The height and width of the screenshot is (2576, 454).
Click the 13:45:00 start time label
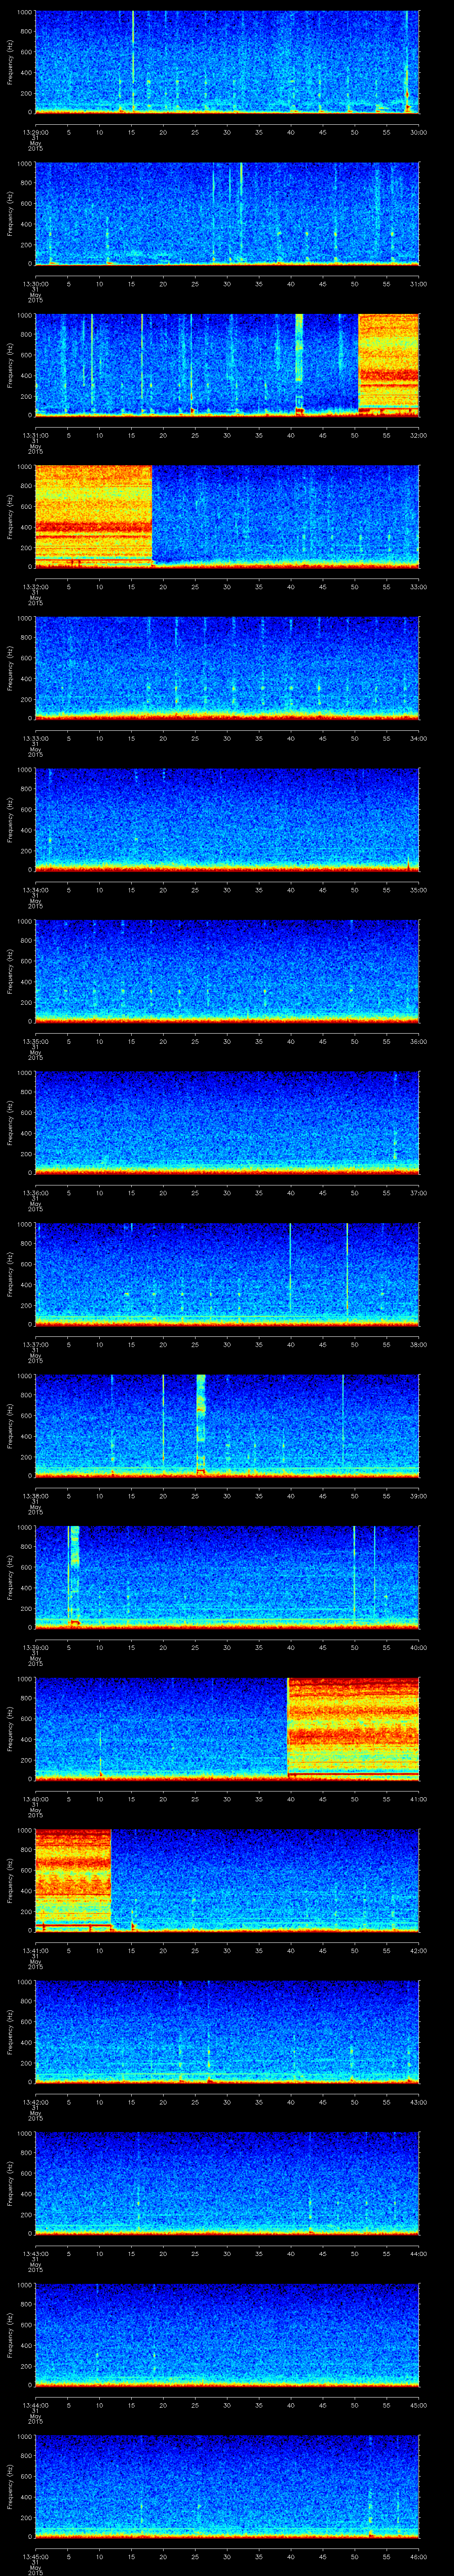35,2556
